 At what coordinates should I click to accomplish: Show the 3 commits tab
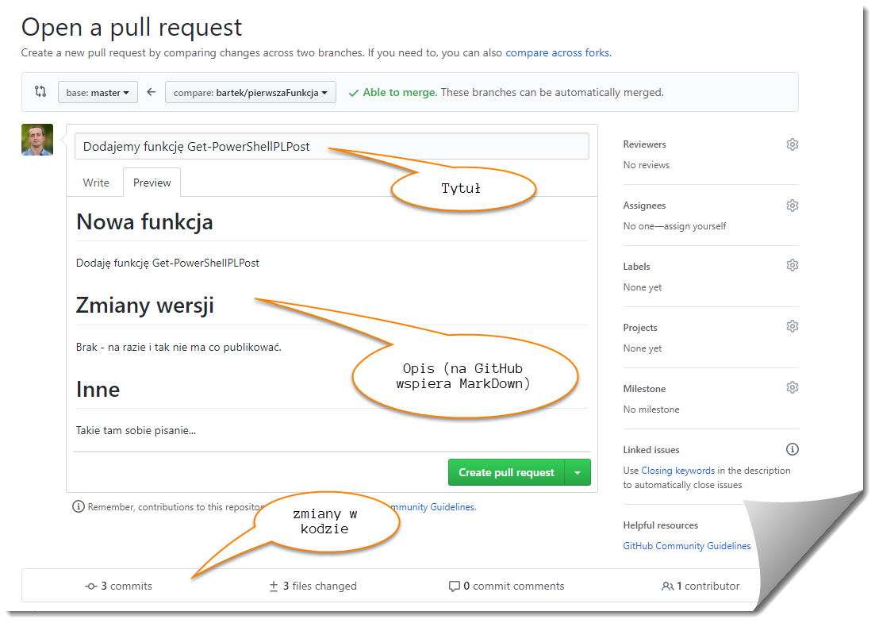point(119,586)
